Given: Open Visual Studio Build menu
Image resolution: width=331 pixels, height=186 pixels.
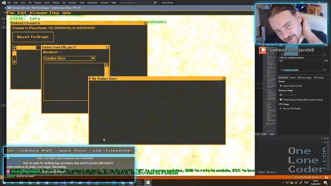Looking at the screenshot, I should pos(47,3).
